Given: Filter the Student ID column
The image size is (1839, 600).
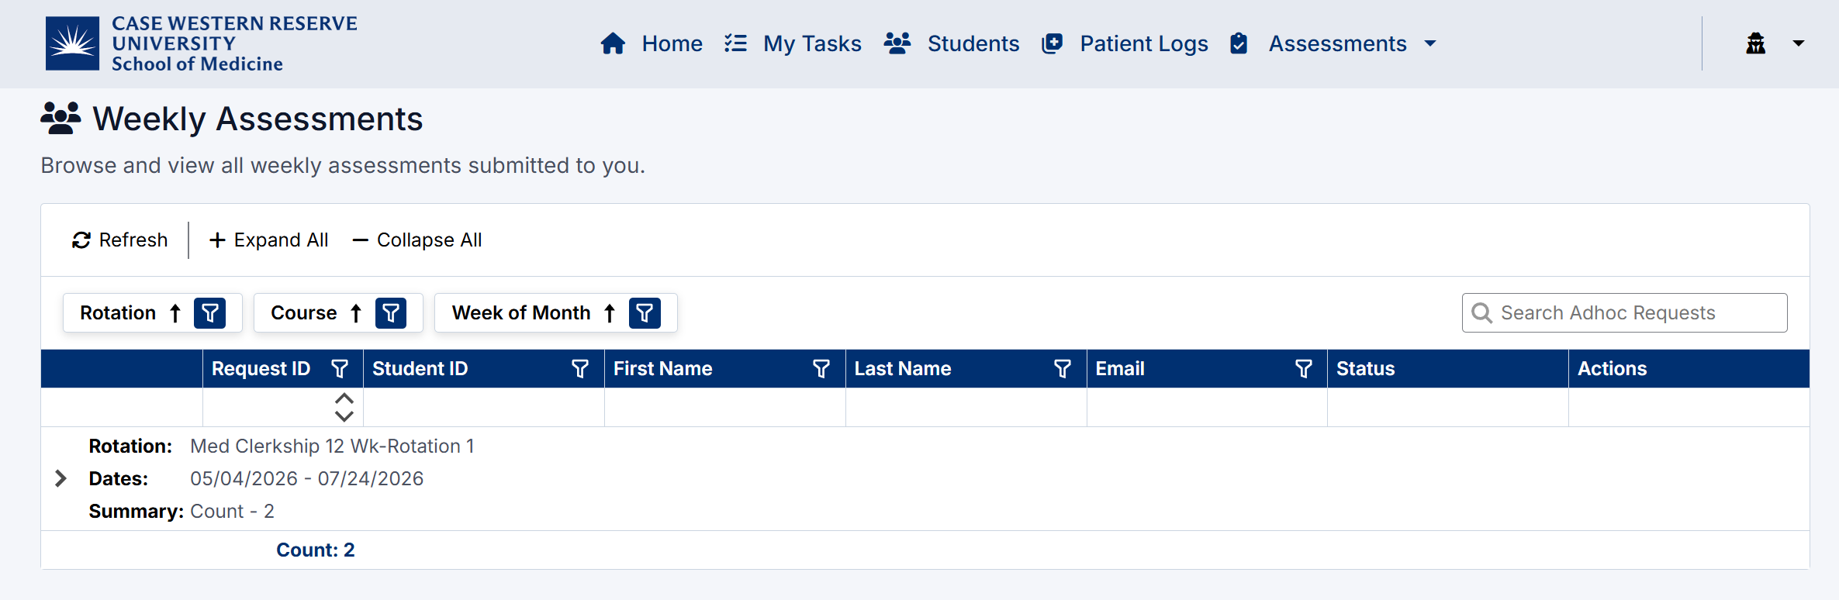Looking at the screenshot, I should coord(580,369).
